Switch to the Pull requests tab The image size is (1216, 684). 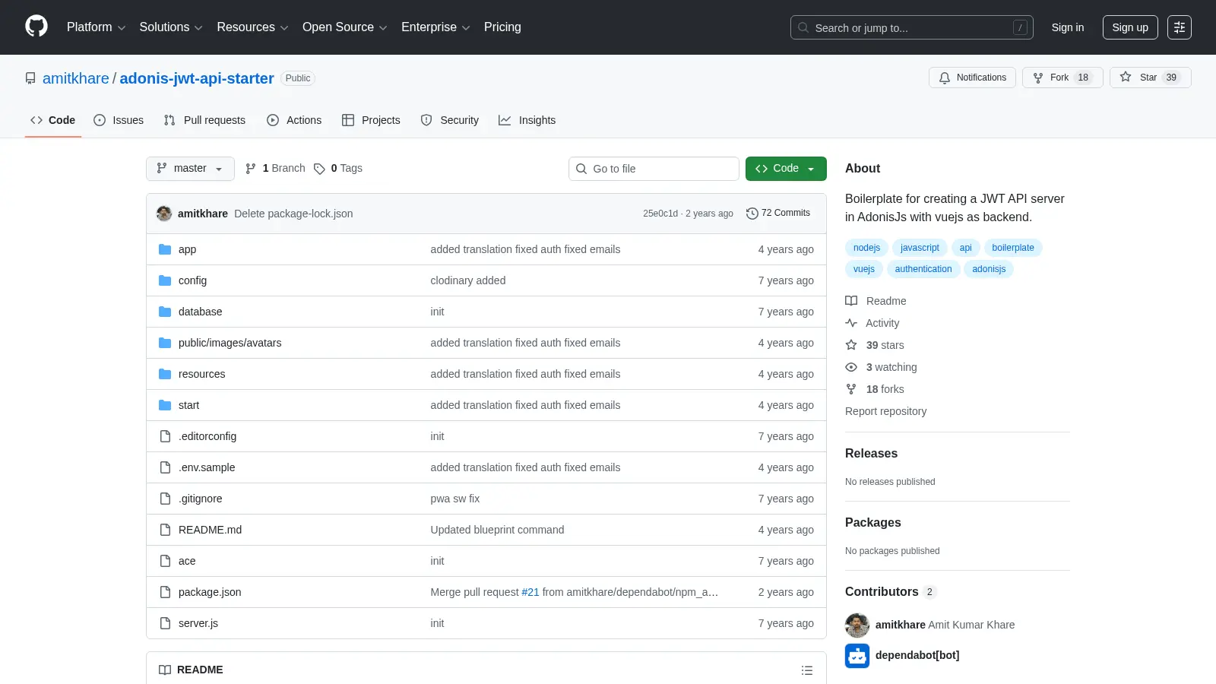tap(205, 120)
